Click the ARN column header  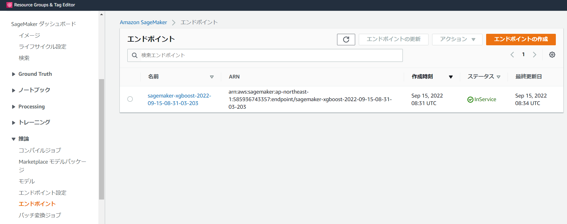coord(234,77)
